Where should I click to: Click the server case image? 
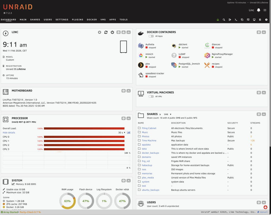123,47
